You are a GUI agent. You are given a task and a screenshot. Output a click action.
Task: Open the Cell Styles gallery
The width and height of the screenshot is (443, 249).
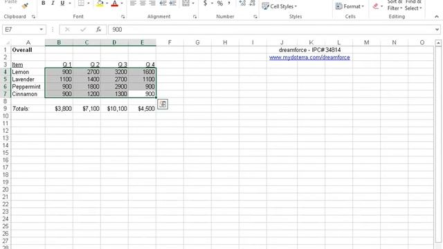(x=279, y=6)
